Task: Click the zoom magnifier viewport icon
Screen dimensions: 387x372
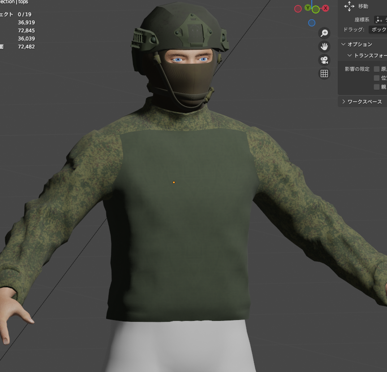Action: pos(324,33)
